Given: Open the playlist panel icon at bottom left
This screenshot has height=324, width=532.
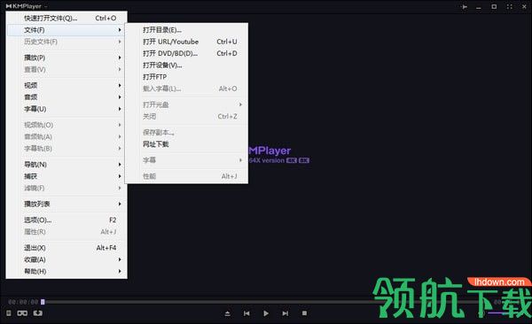Looking at the screenshot, I should (x=9, y=313).
